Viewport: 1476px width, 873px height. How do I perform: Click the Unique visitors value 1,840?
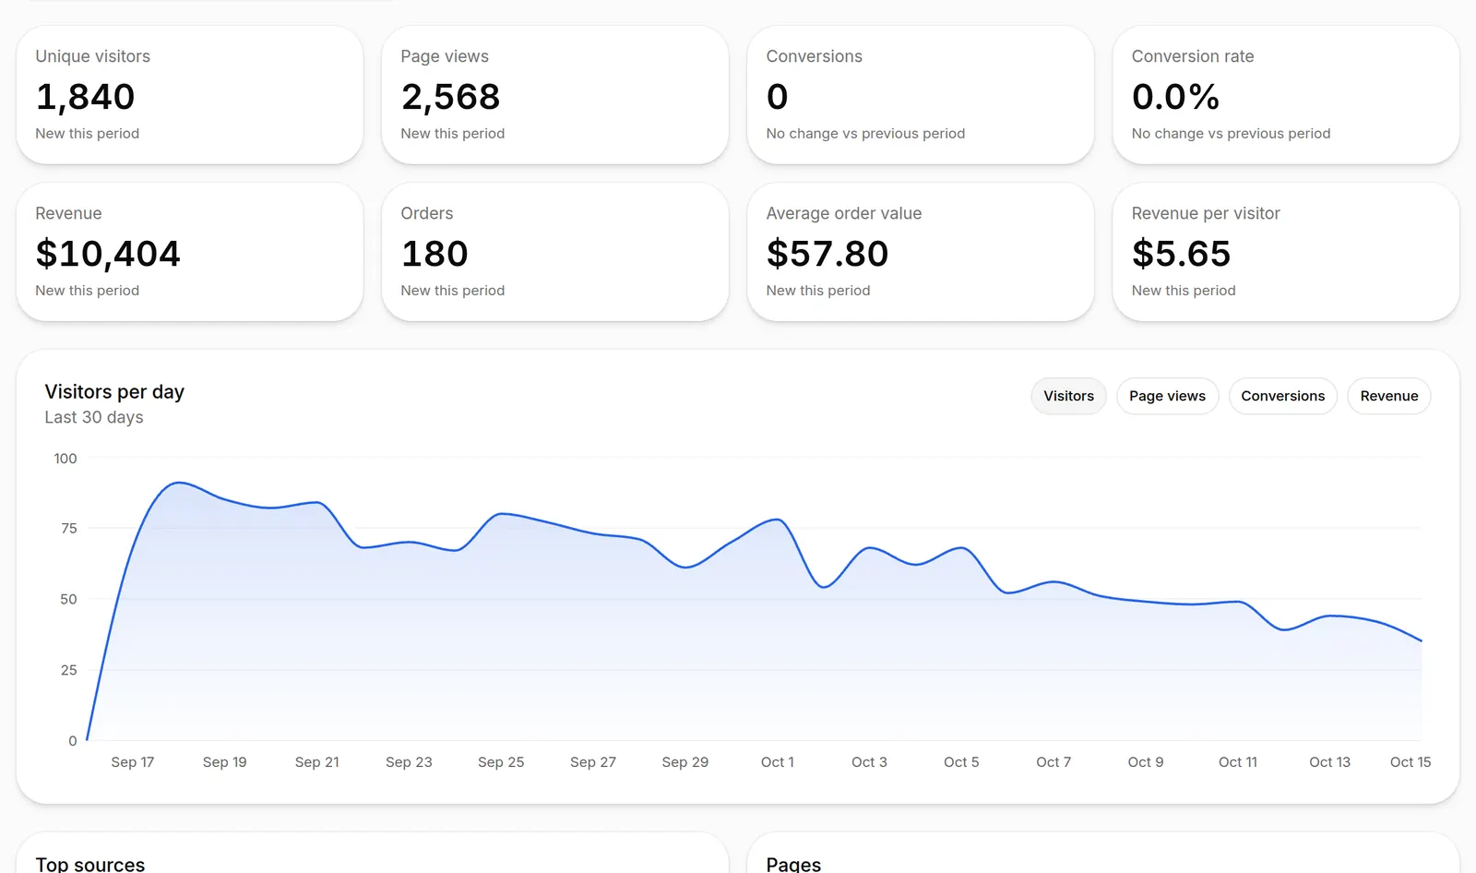[x=85, y=97]
